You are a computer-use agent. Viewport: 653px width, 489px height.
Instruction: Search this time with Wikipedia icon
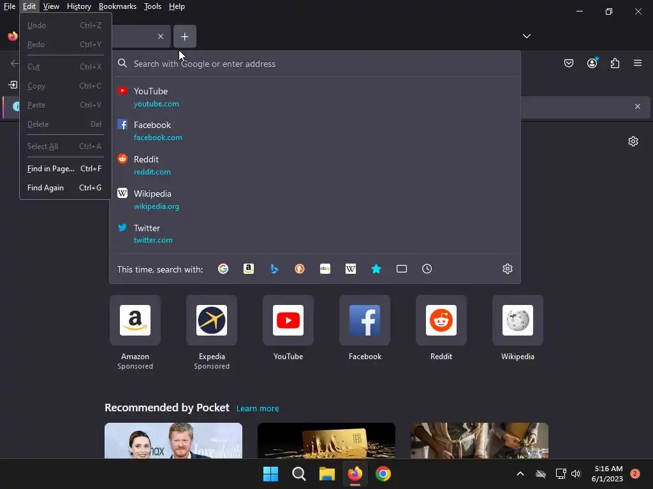351,269
